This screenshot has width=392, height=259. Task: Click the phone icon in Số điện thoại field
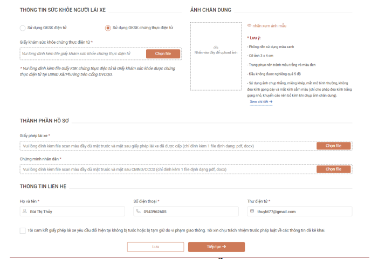pyautogui.click(x=138, y=212)
